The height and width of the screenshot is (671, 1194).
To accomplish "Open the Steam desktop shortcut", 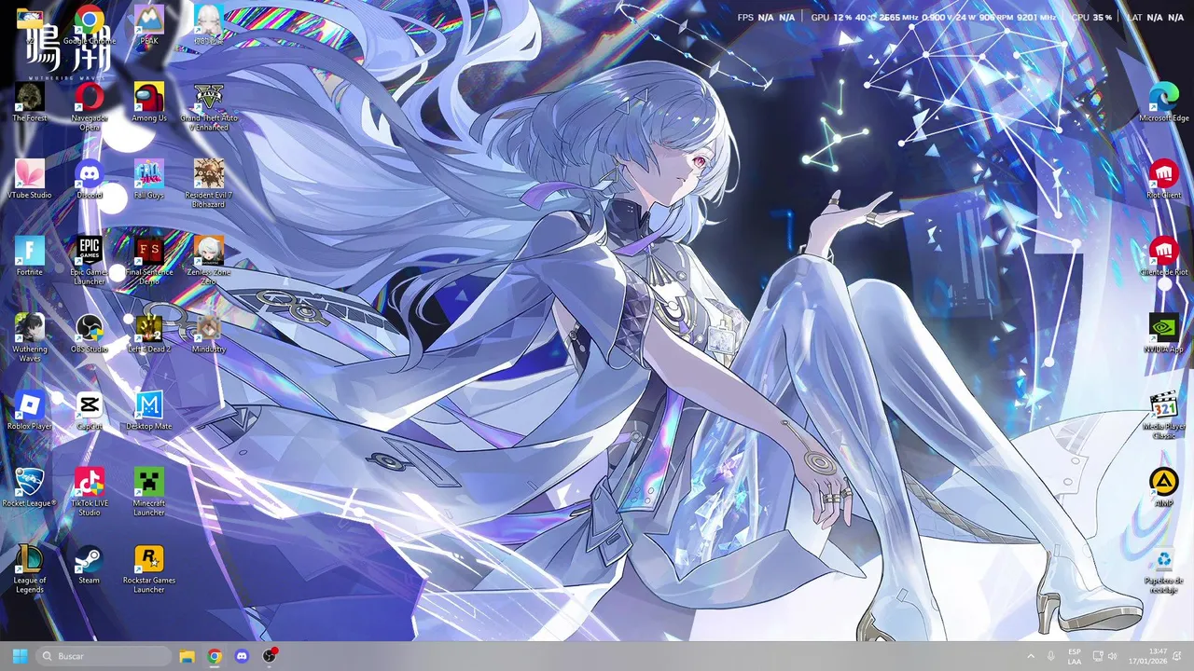I will pos(90,564).
